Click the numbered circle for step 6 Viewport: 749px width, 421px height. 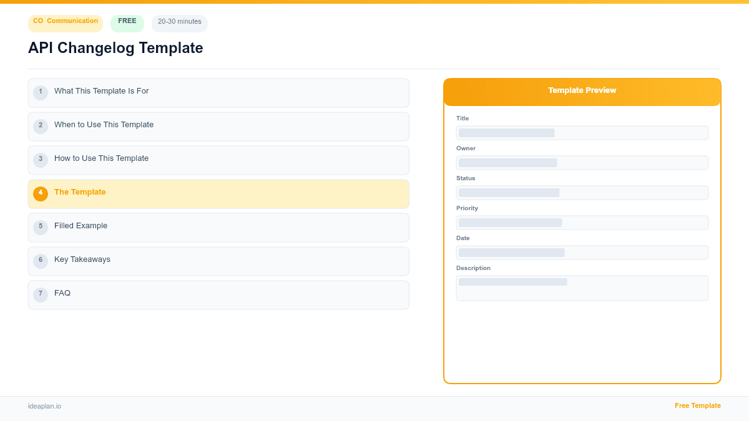click(41, 260)
